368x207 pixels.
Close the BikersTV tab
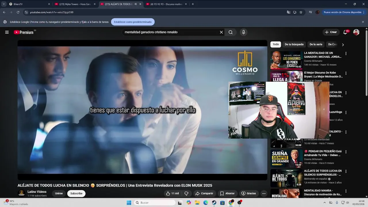[x=49, y=4]
